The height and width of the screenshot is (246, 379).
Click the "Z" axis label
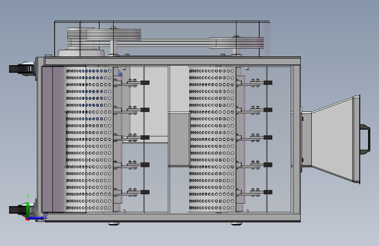pos(47,215)
